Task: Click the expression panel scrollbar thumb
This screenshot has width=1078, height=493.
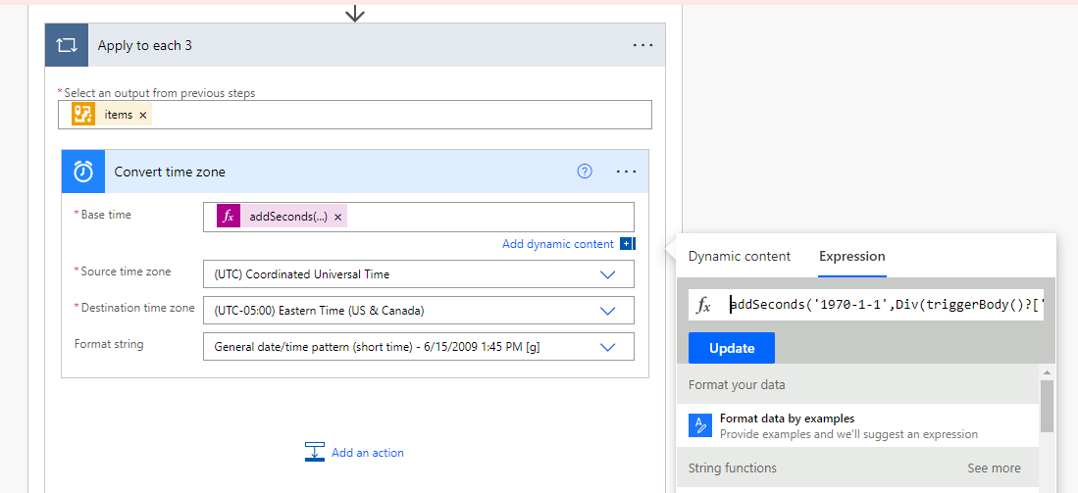Action: click(x=1047, y=404)
